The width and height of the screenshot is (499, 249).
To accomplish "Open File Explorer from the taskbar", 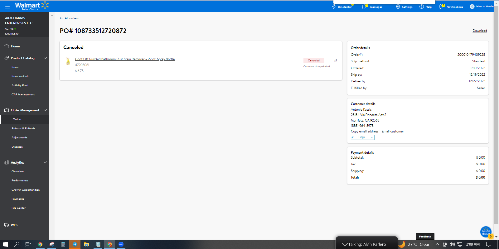I will coord(86,244).
